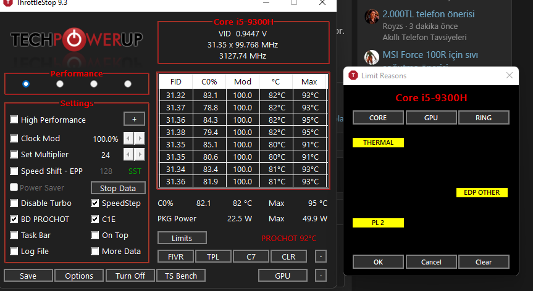
Task: Click the ThrottleStop title bar logo icon
Action: (7, 2)
